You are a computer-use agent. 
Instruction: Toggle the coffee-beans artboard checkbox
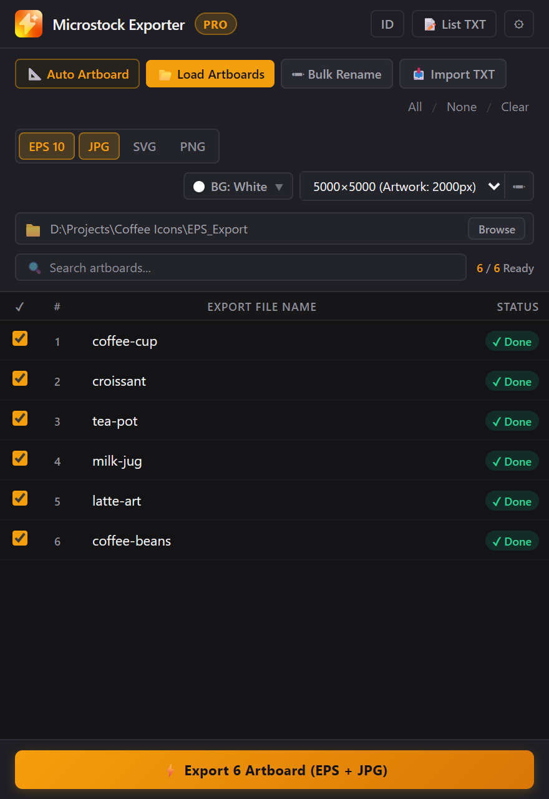(20, 539)
